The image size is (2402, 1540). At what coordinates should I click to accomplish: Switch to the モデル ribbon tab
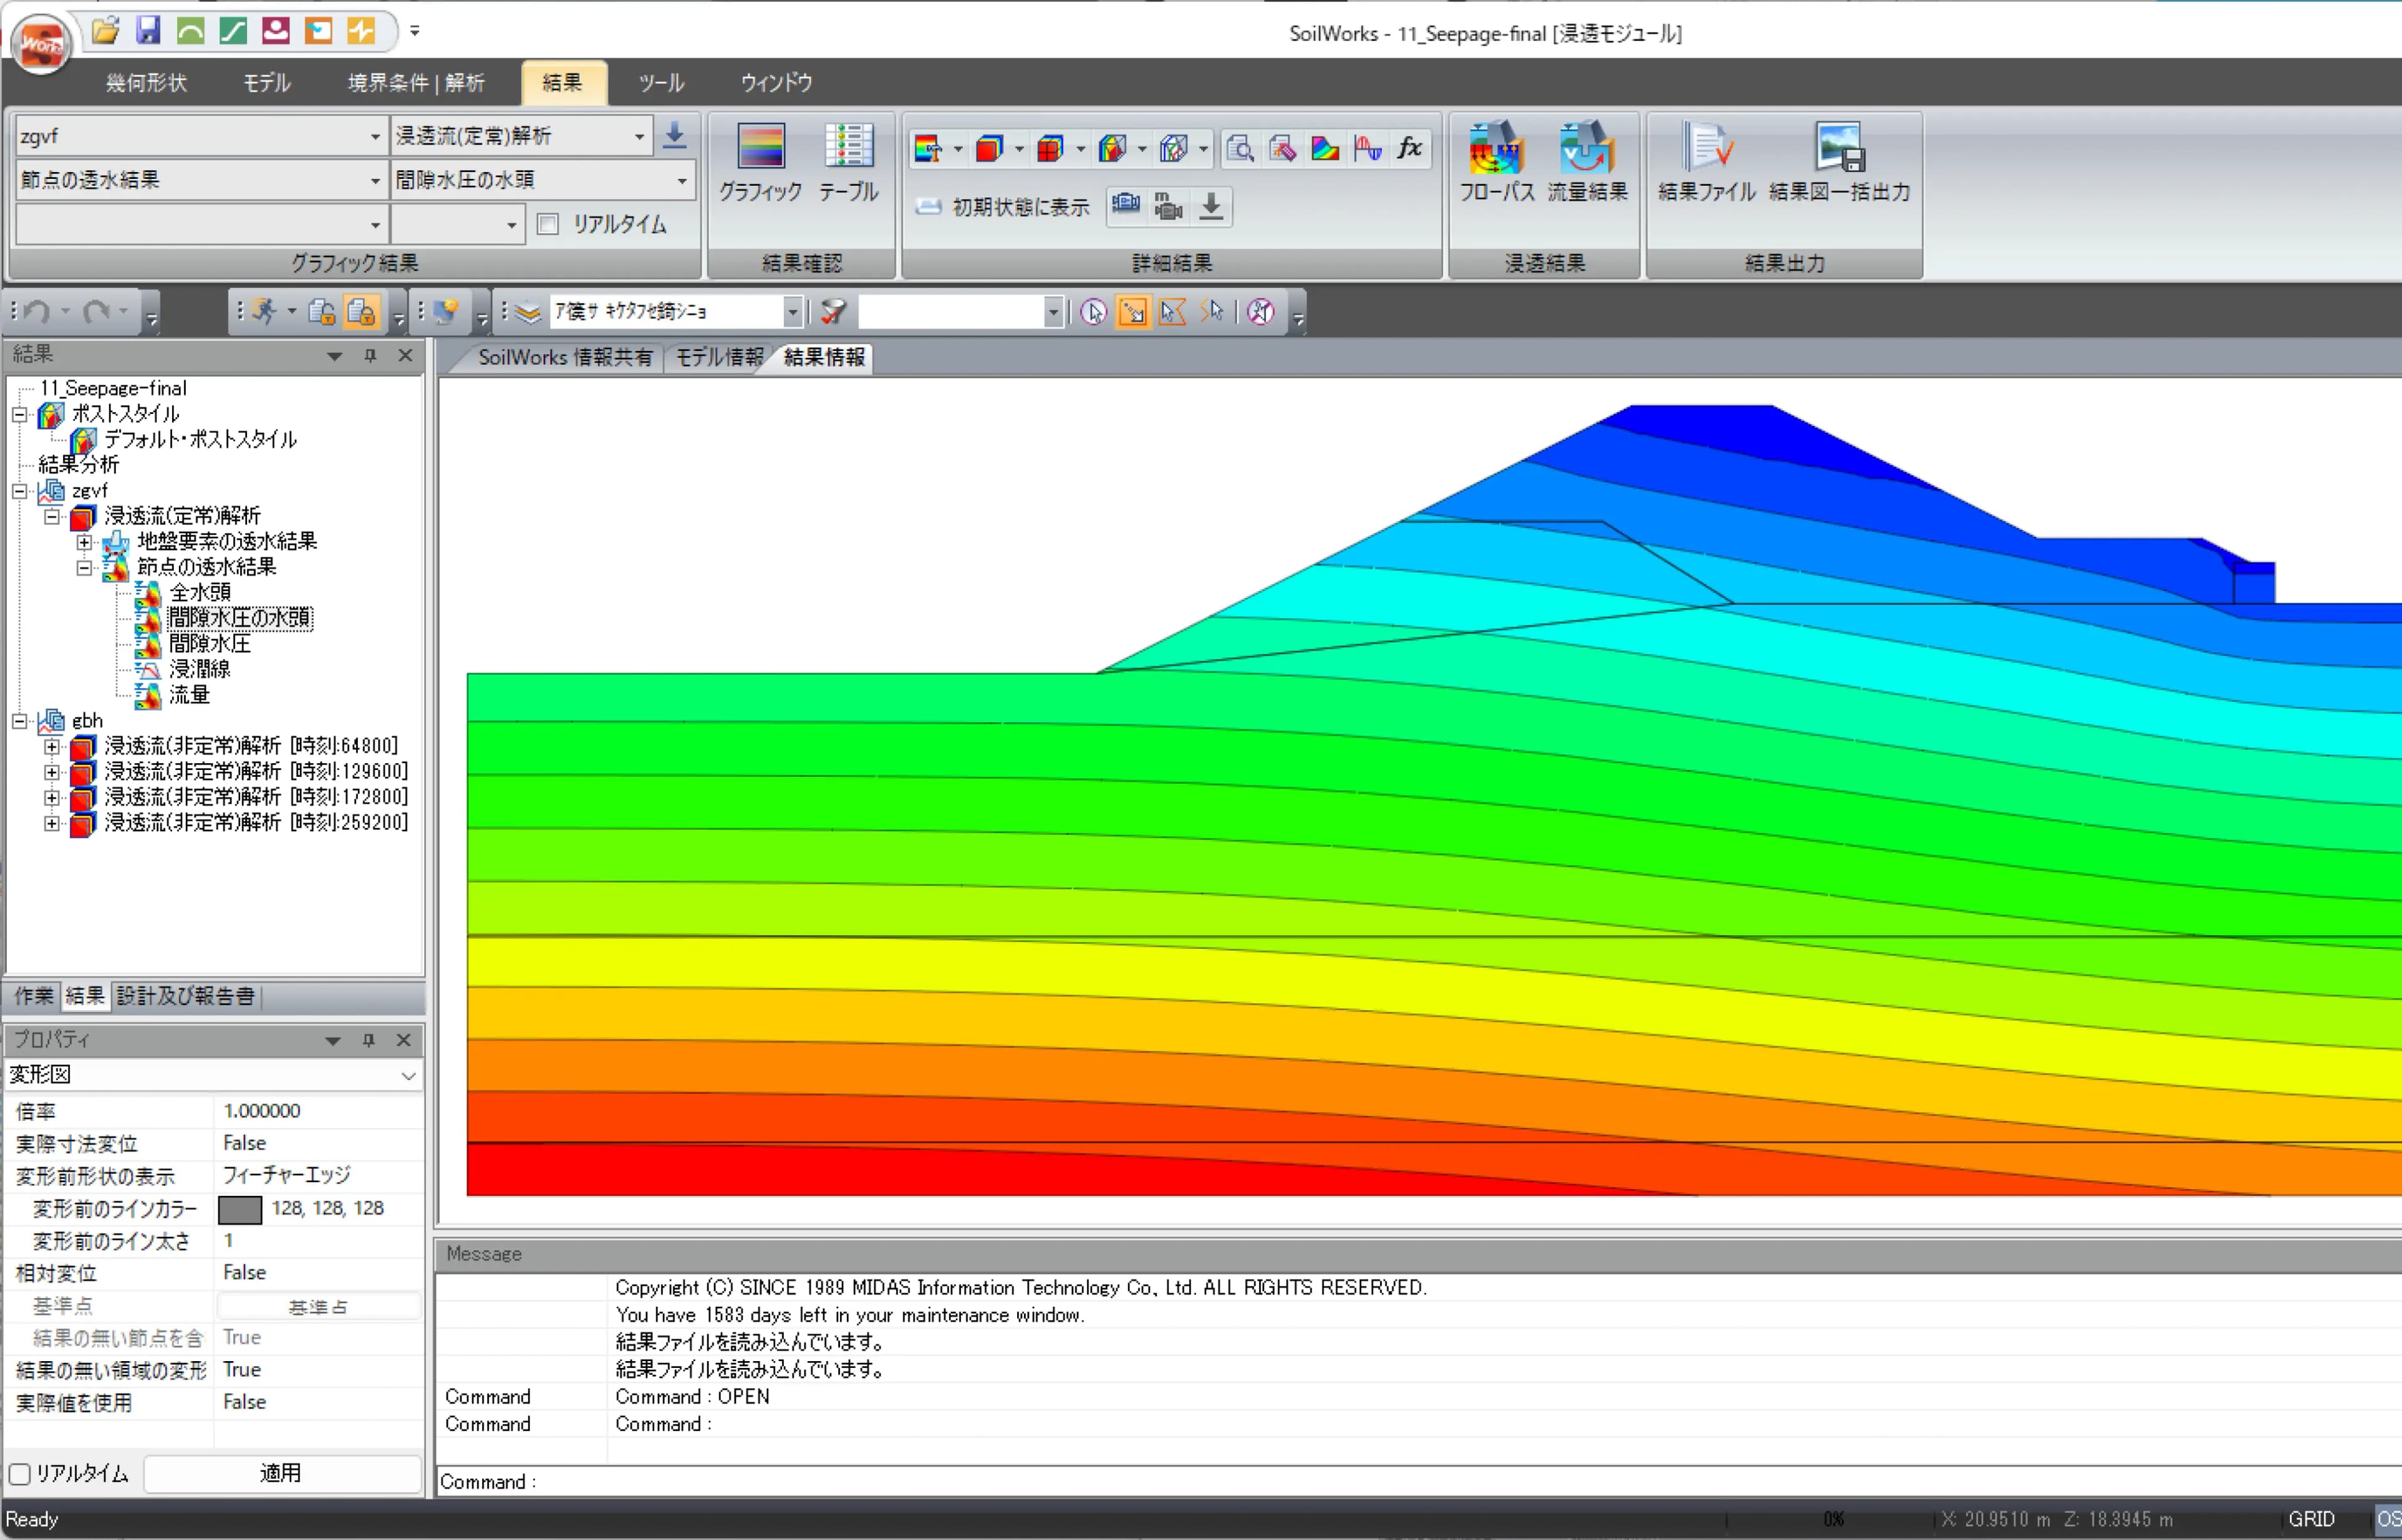267,83
